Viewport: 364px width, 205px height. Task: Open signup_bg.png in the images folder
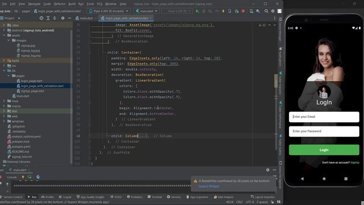point(31,56)
